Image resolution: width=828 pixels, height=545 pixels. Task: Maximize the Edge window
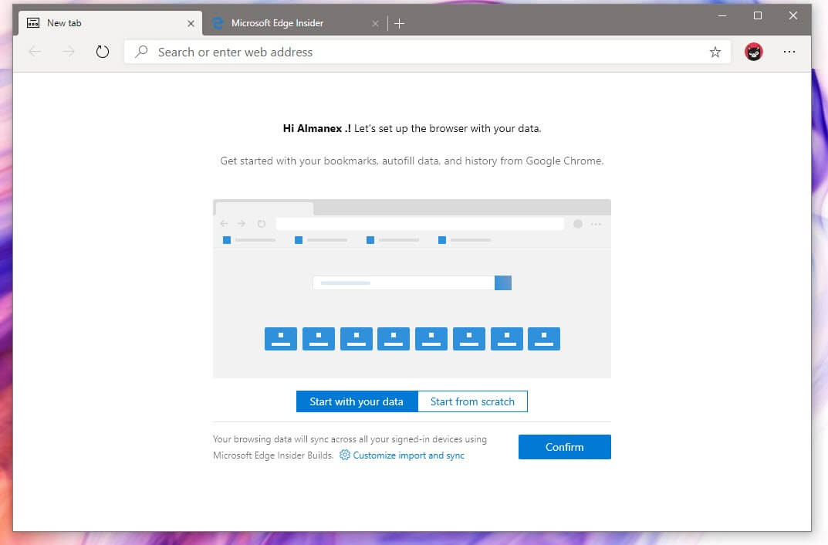click(x=757, y=16)
